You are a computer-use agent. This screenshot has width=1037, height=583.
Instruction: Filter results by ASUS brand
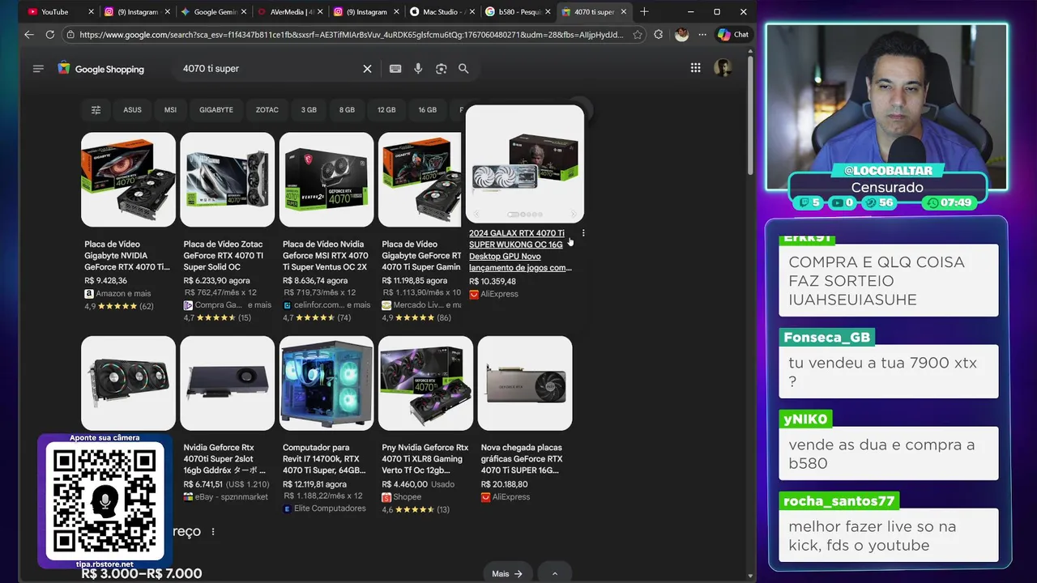132,110
